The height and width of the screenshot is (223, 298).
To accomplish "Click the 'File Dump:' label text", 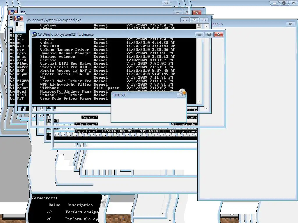I will tap(86, 124).
